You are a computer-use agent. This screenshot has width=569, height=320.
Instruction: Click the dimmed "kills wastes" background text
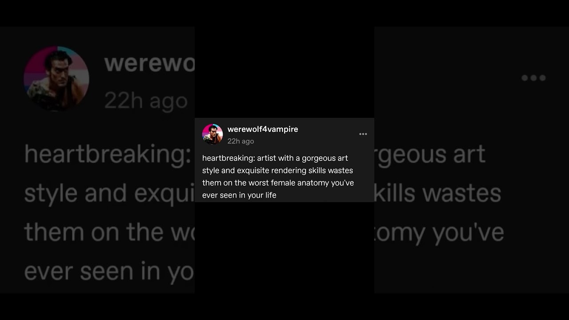[x=438, y=193]
